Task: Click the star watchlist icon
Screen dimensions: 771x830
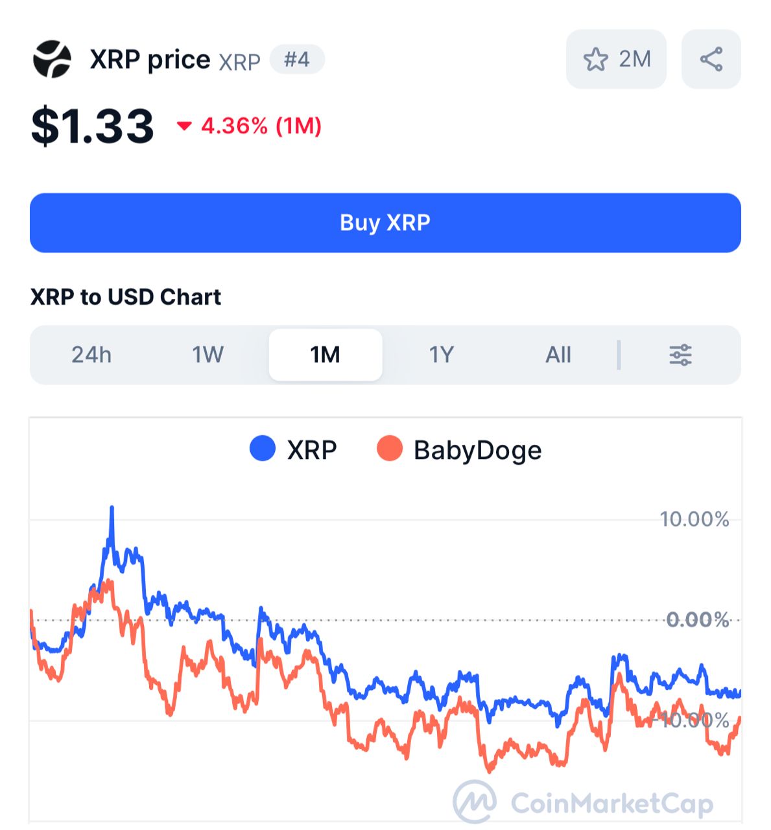Action: pos(595,59)
